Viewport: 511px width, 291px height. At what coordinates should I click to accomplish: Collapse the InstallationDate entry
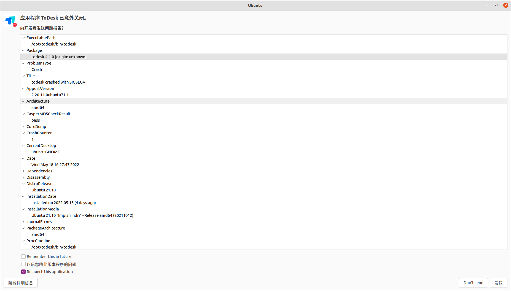pyautogui.click(x=23, y=196)
